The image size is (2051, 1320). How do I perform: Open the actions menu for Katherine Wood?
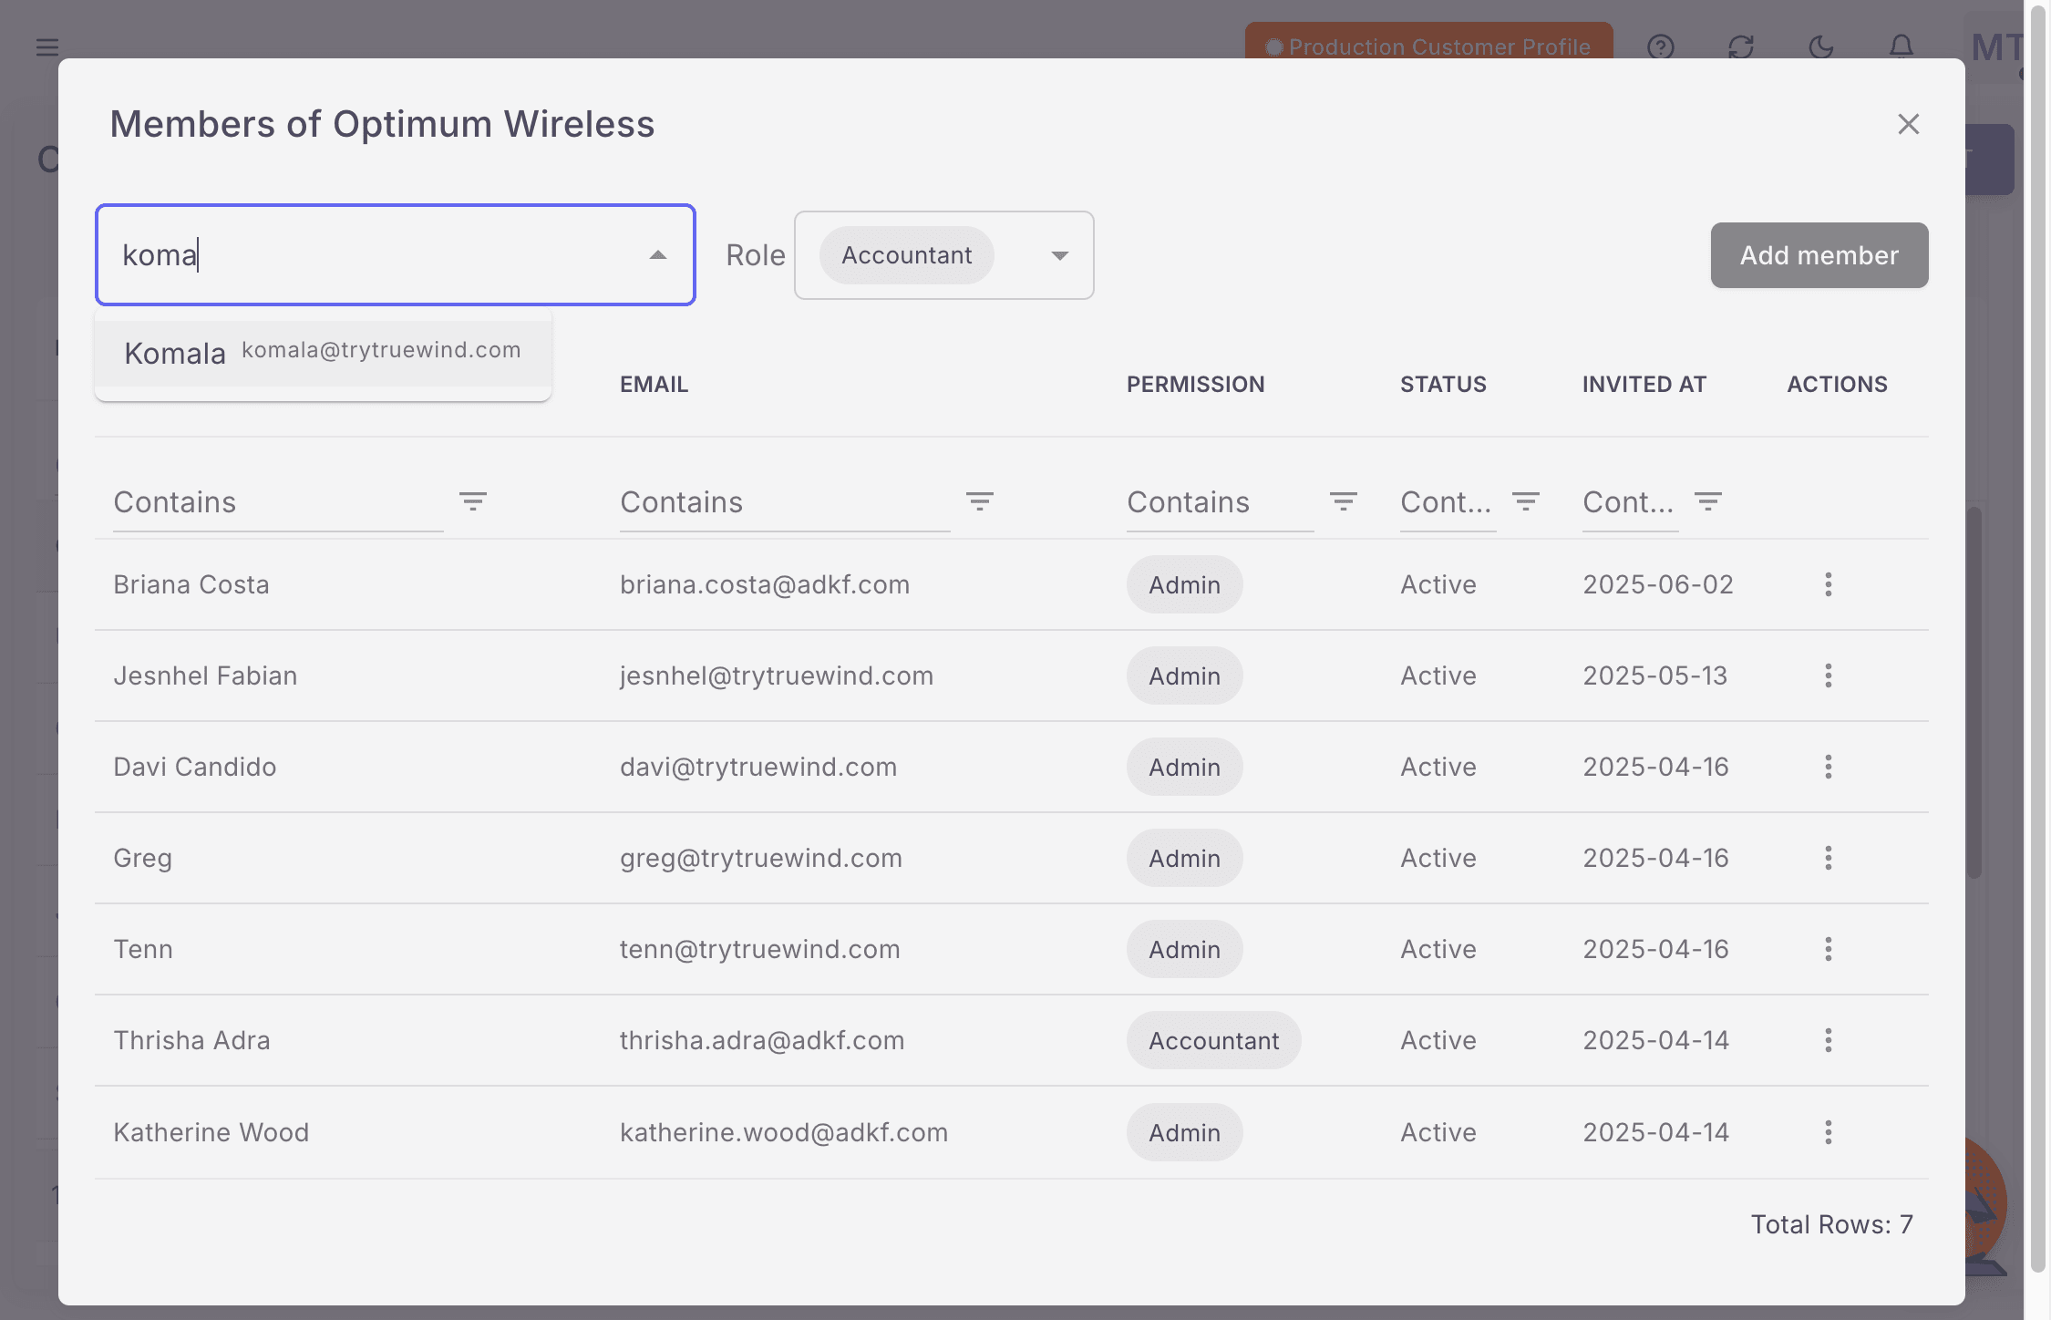pos(1829,1132)
